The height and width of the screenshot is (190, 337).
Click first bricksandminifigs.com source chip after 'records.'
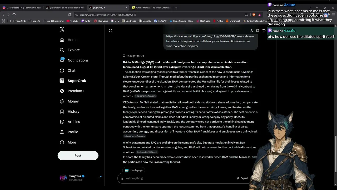[145, 96]
